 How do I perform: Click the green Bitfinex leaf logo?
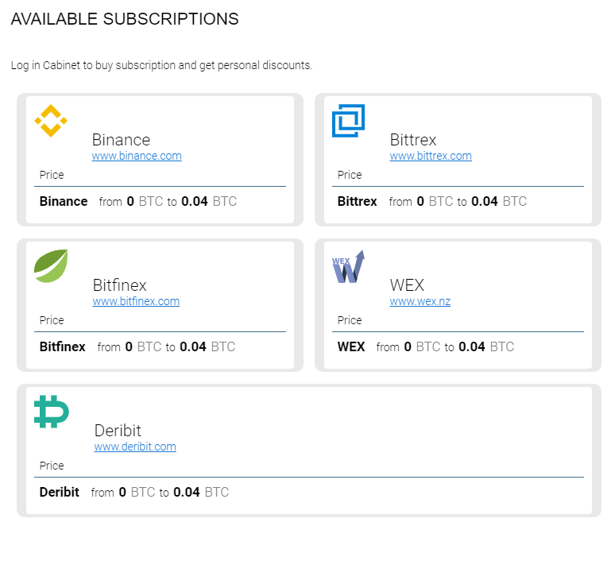click(x=51, y=266)
